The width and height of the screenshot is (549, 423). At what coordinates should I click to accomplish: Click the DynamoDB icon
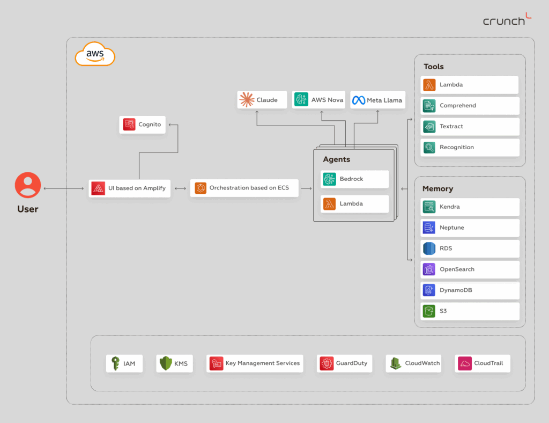pyautogui.click(x=429, y=290)
